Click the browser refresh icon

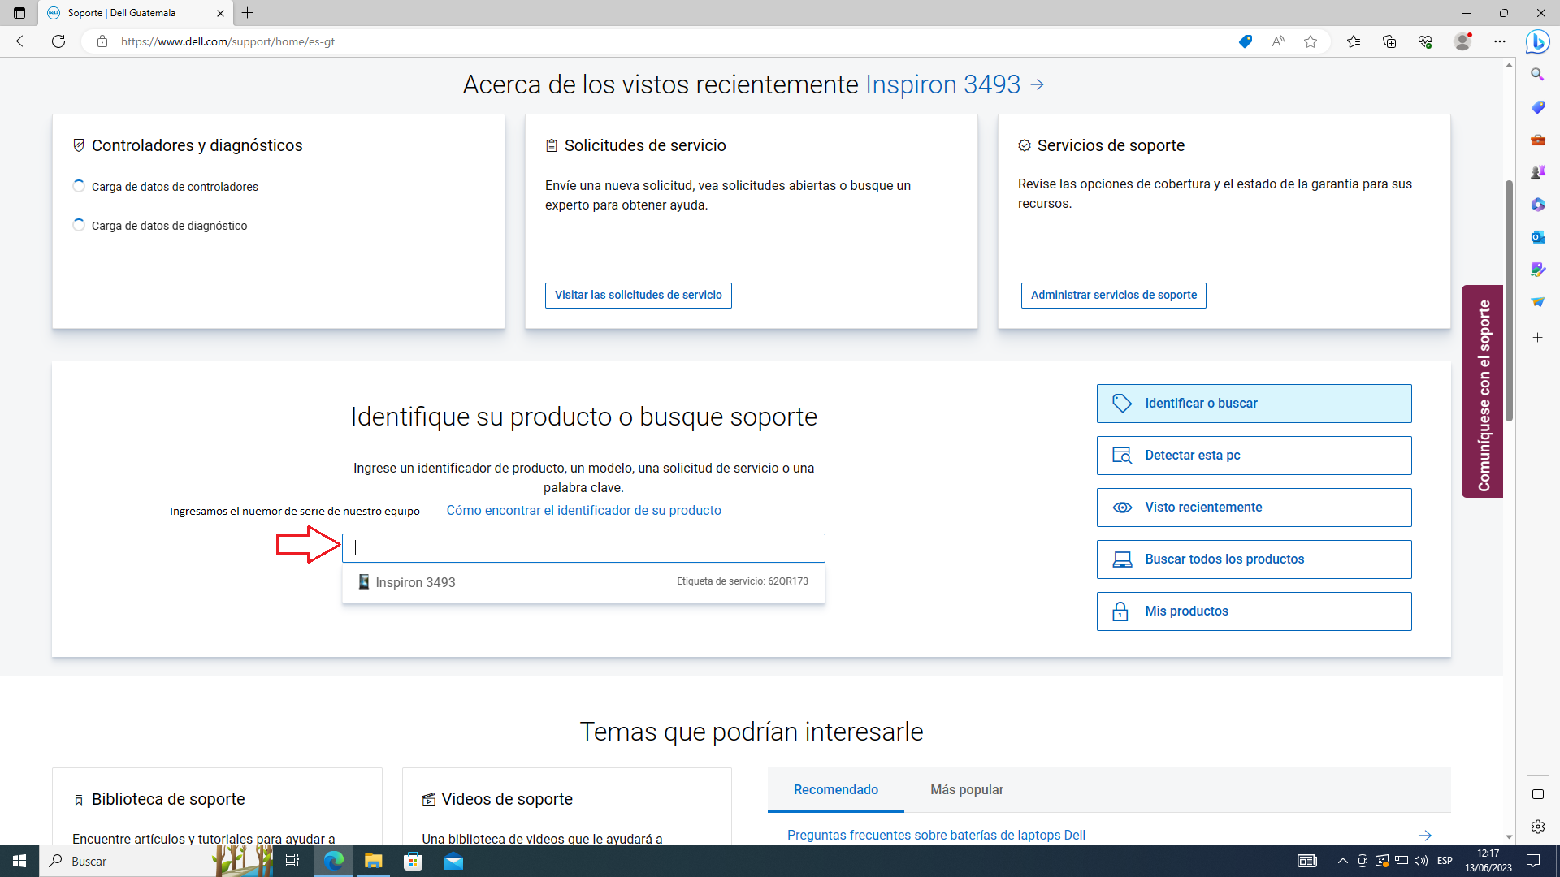pyautogui.click(x=58, y=41)
